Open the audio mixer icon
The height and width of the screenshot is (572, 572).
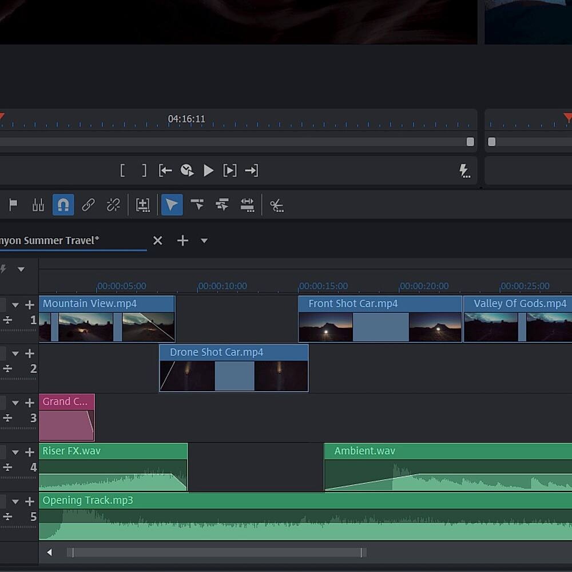click(x=38, y=205)
